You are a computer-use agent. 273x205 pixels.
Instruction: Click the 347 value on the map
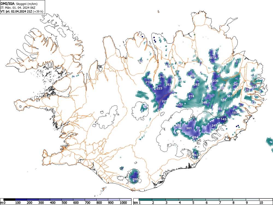point(236,84)
